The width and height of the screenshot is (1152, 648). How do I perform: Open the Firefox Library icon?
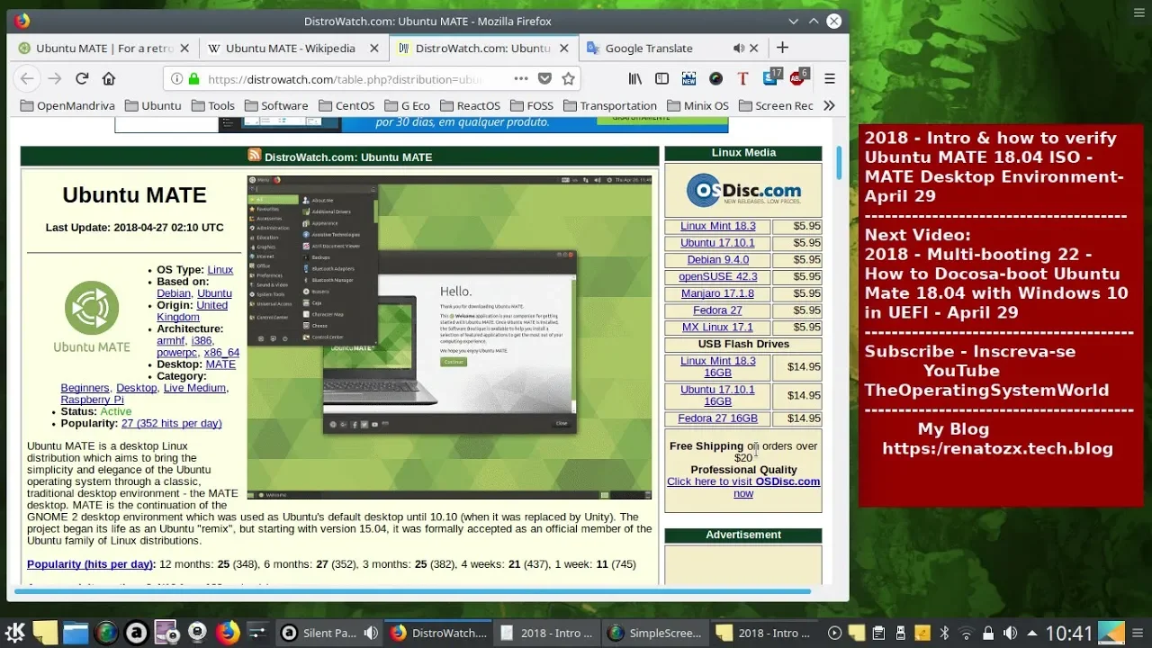635,78
